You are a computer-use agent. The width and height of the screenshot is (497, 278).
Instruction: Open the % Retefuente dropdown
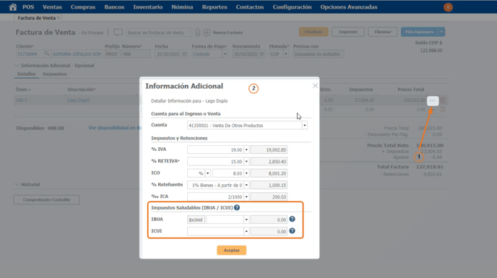point(246,185)
